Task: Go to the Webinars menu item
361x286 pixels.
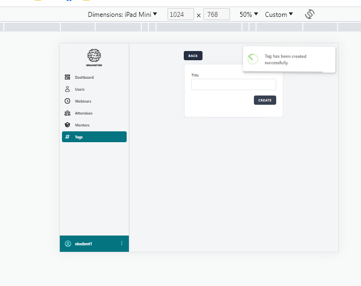Action: tap(83, 101)
